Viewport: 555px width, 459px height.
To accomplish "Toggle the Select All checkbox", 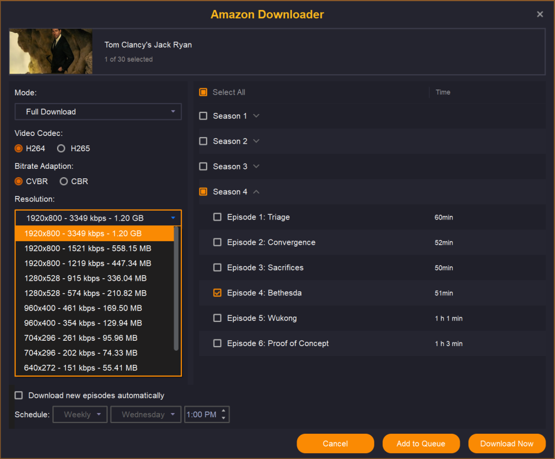I will coord(203,92).
